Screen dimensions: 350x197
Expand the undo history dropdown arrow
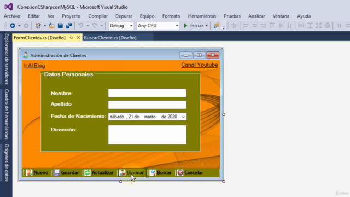pyautogui.click(x=87, y=26)
